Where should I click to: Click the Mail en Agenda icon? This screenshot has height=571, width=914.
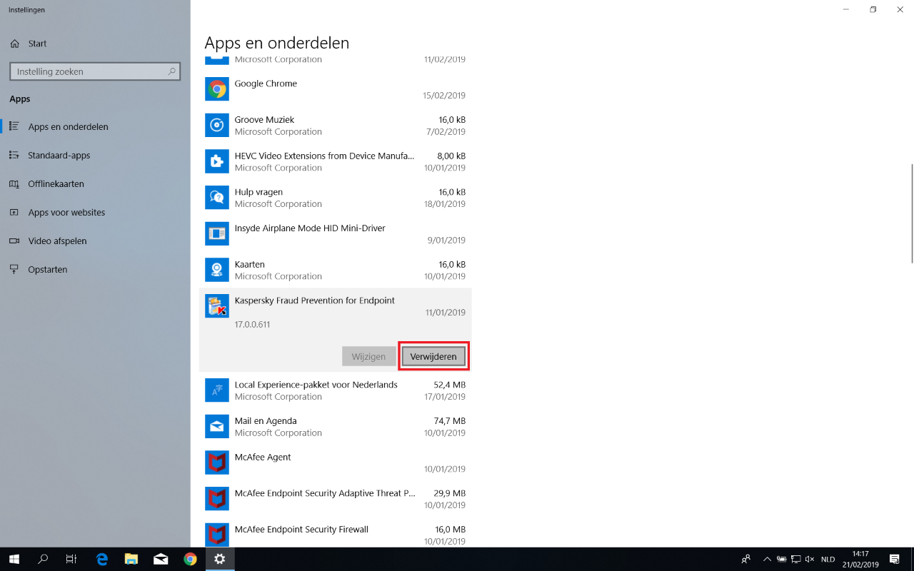coord(217,427)
